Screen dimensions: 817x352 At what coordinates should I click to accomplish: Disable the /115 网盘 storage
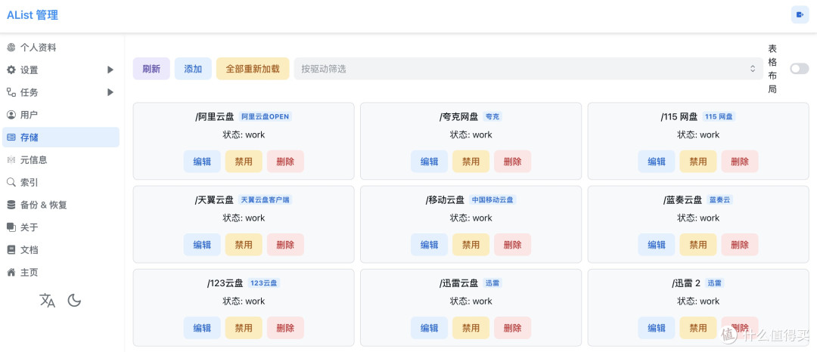698,161
